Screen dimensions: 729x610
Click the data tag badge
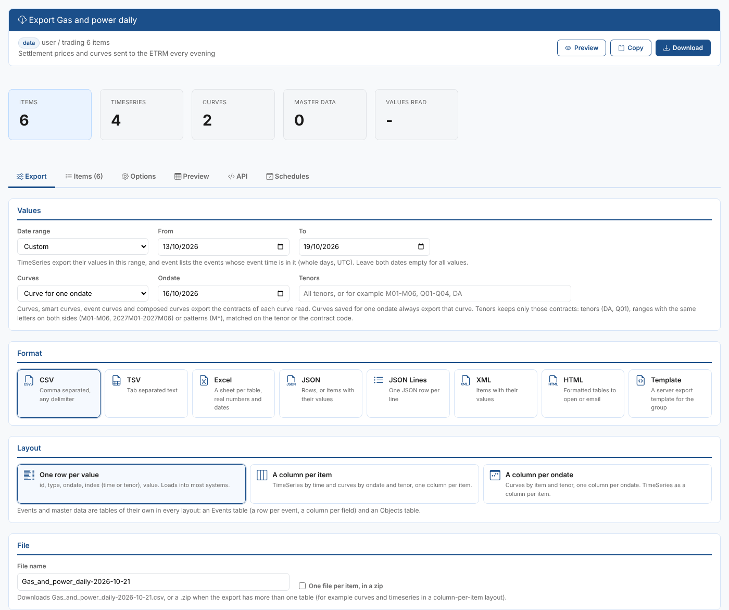29,43
